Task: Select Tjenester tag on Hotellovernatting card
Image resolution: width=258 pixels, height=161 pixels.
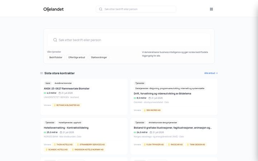Action: [50, 123]
